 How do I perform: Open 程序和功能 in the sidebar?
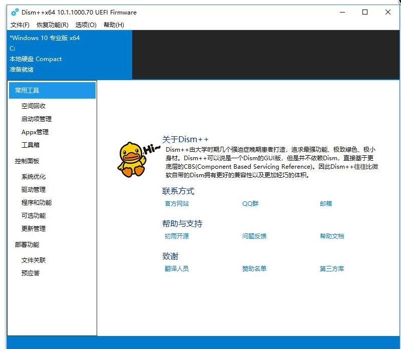(37, 203)
